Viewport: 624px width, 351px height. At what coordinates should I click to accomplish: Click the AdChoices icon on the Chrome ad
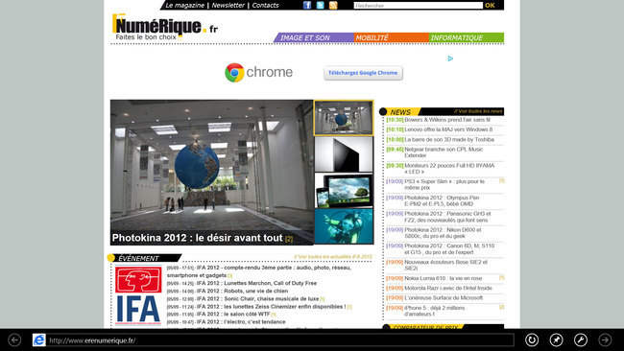[450, 58]
